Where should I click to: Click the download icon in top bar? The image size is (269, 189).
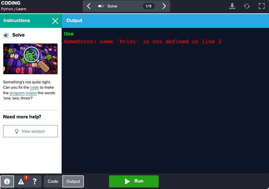[x=232, y=6]
